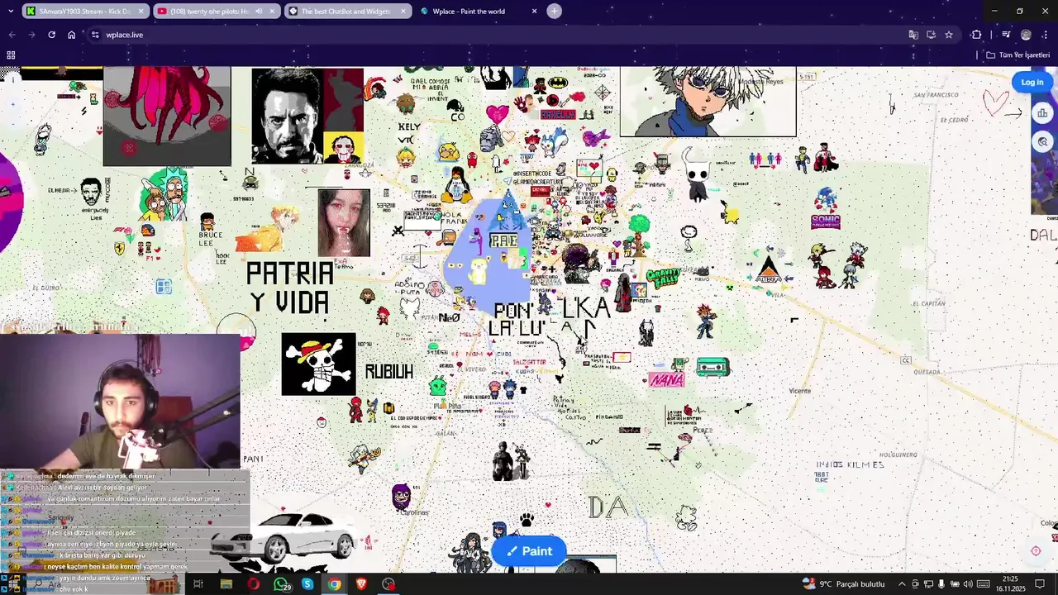Click the Robert Downey Jr portrait pixel art
The height and width of the screenshot is (595, 1058).
(x=287, y=116)
